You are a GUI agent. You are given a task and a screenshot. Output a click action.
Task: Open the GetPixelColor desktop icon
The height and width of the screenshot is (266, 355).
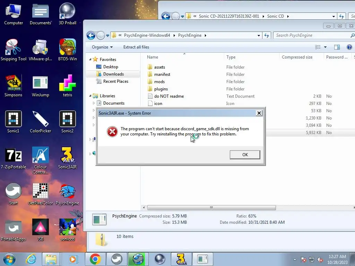40,194
